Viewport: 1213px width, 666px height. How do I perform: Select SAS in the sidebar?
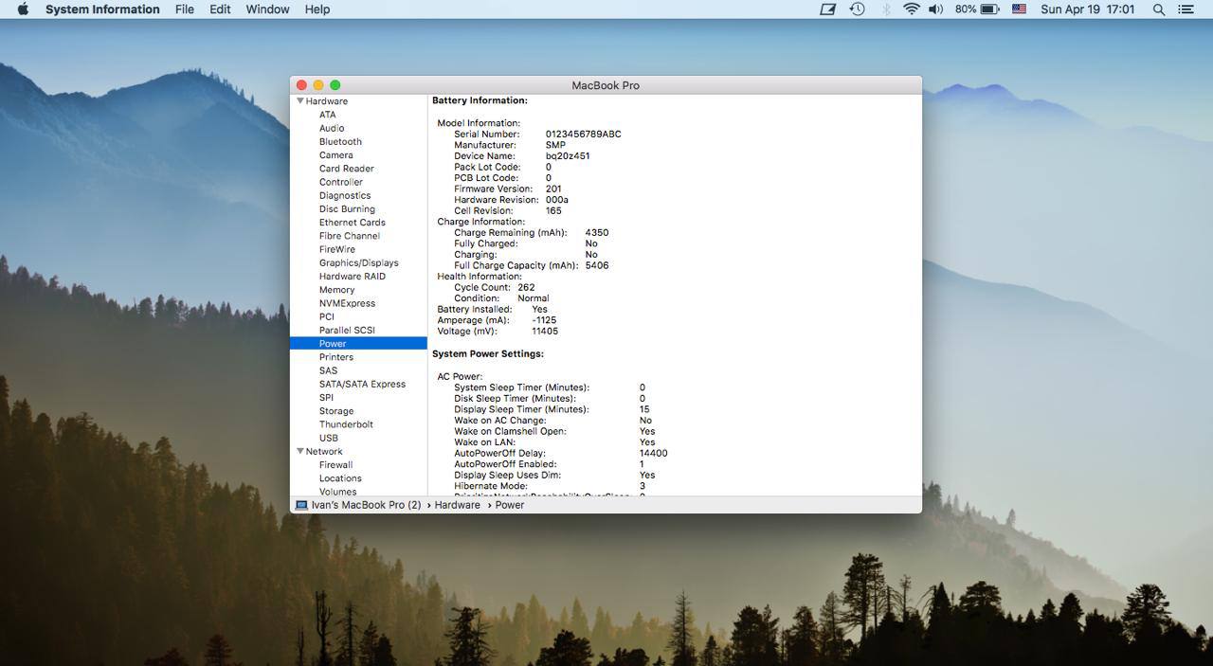tap(329, 370)
